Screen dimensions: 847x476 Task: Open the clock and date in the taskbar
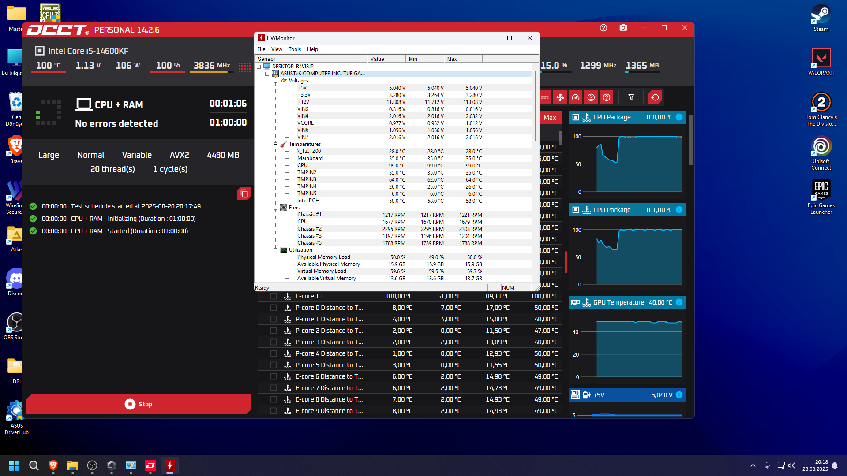coord(815,465)
